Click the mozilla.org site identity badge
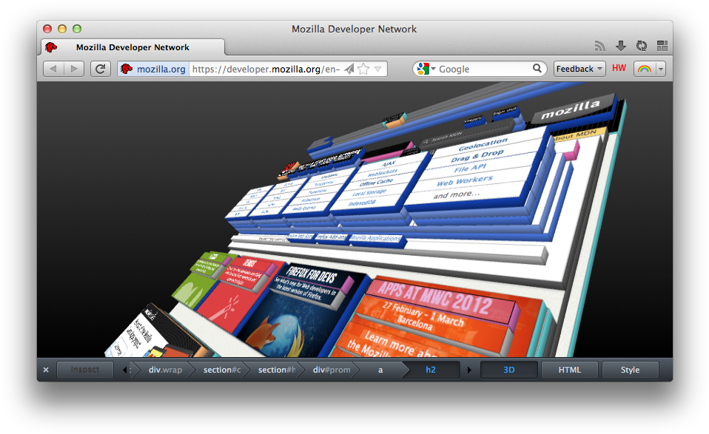 click(x=153, y=69)
